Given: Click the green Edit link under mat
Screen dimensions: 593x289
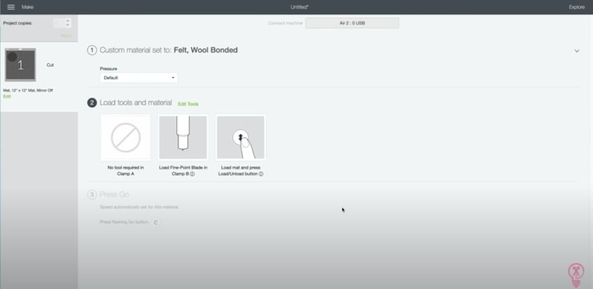Looking at the screenshot, I should click(7, 96).
